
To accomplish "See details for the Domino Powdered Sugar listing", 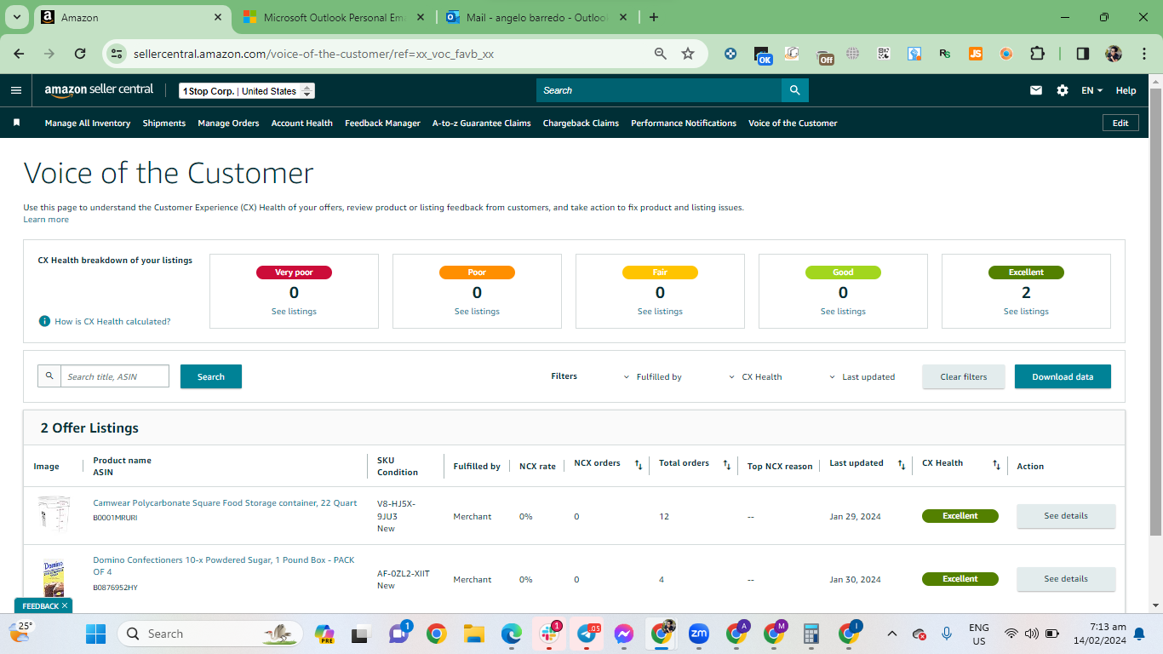I will (1066, 579).
